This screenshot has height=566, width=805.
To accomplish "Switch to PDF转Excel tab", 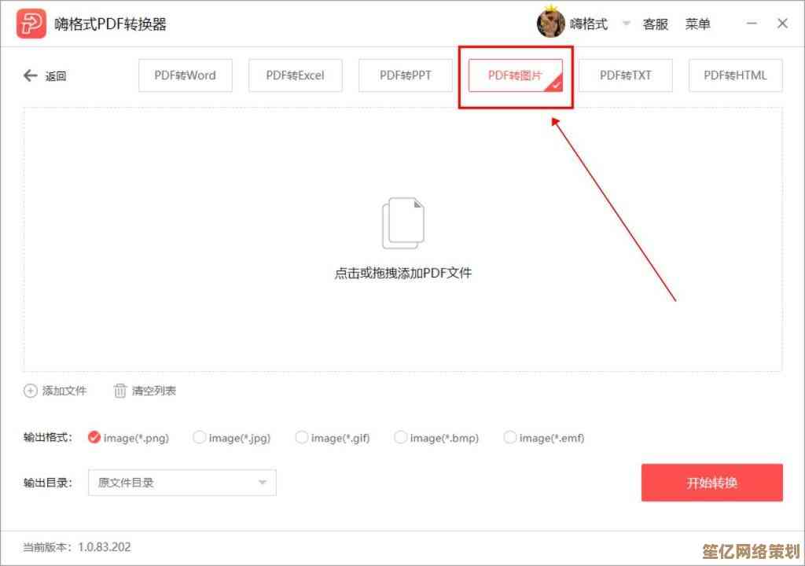I will click(295, 75).
